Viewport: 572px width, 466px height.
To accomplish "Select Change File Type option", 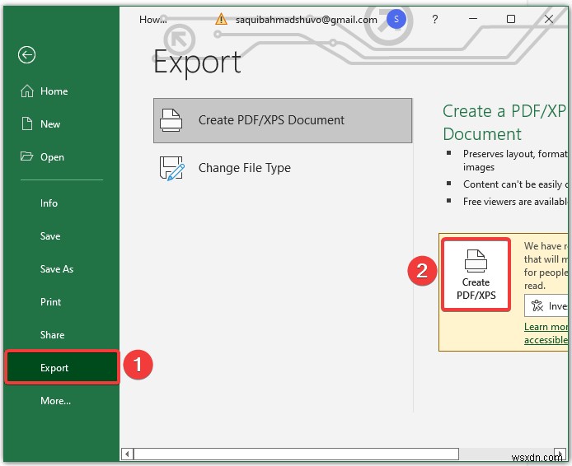I will (283, 168).
